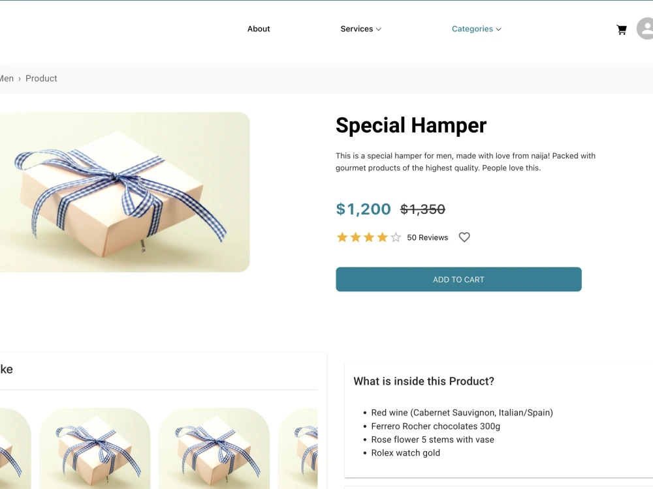Open the About menu item

[259, 29]
